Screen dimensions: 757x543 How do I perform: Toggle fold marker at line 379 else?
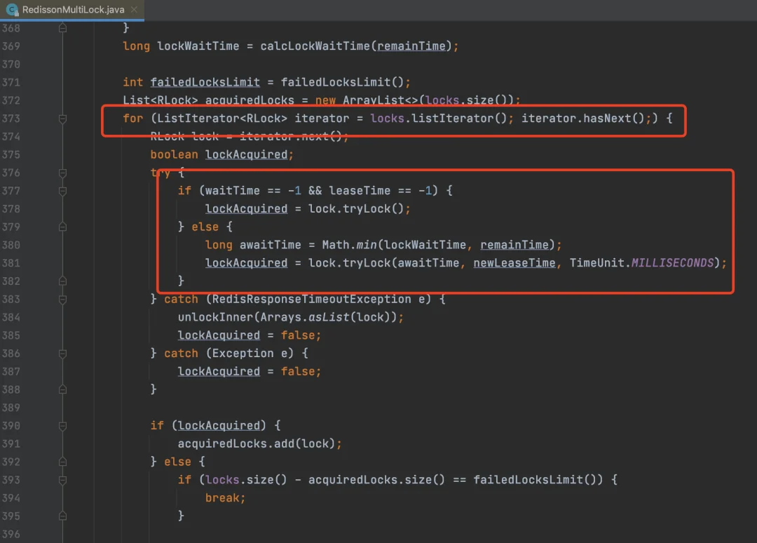pos(63,227)
